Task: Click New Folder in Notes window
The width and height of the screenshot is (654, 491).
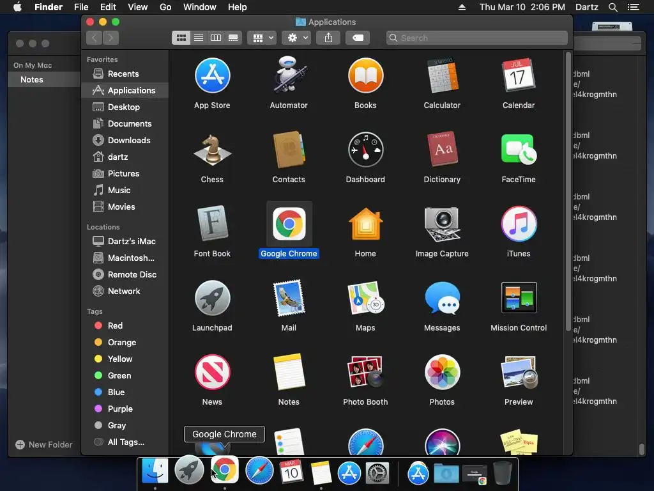Action: tap(44, 445)
